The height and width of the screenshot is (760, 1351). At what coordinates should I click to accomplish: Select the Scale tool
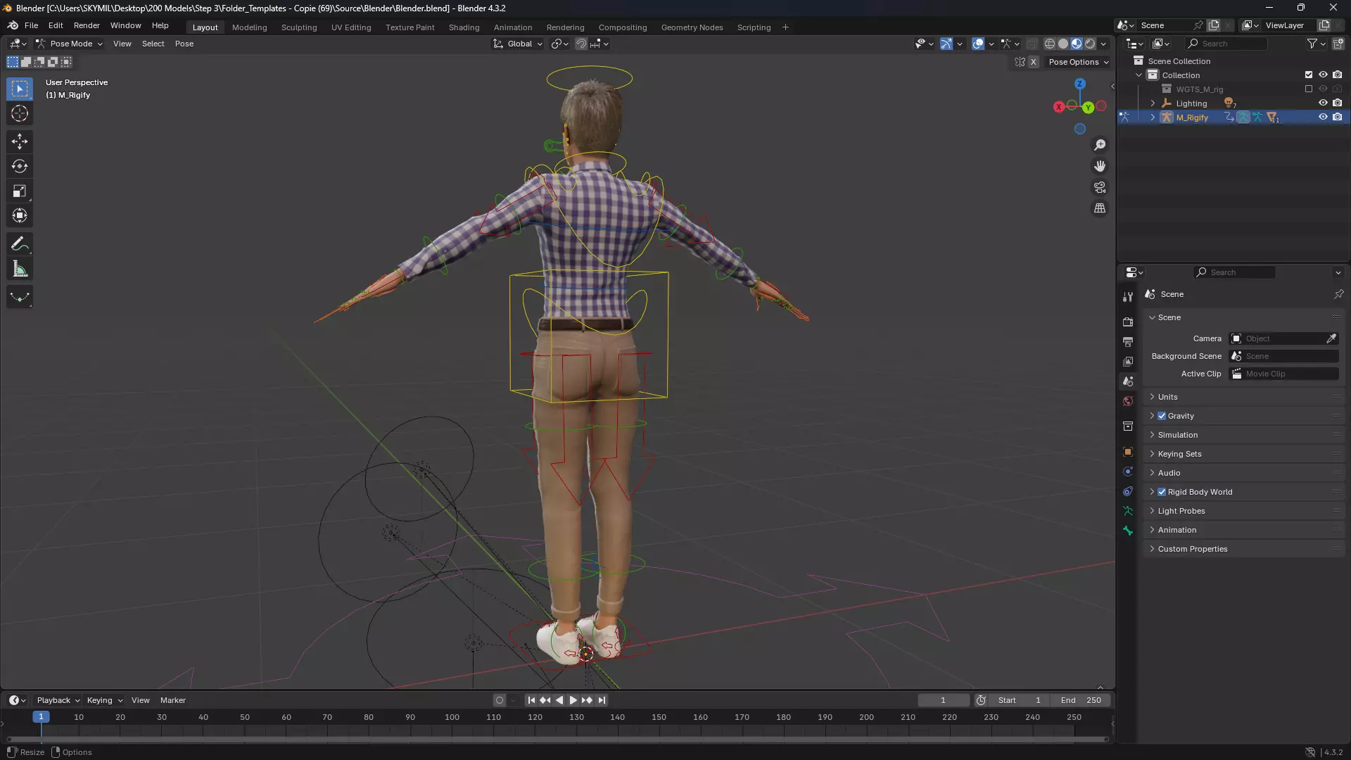coord(20,191)
